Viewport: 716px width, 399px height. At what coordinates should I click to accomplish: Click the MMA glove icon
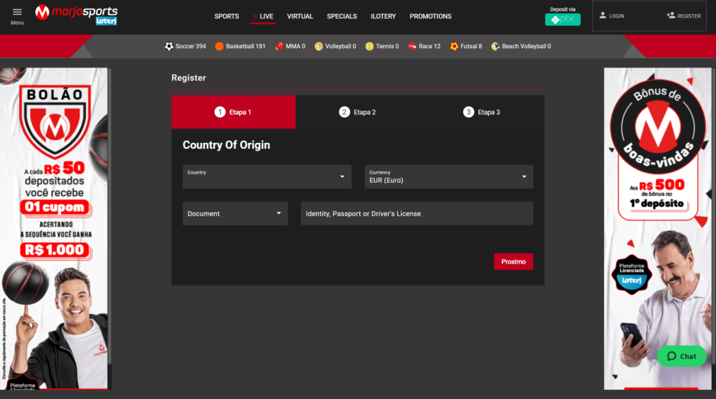tap(279, 46)
